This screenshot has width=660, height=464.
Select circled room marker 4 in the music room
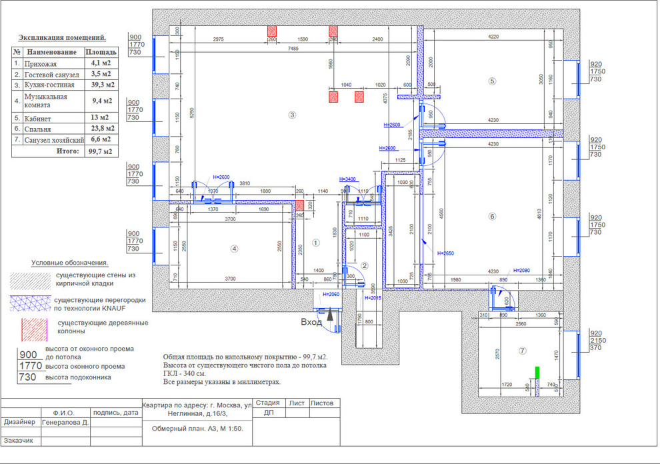(234, 249)
